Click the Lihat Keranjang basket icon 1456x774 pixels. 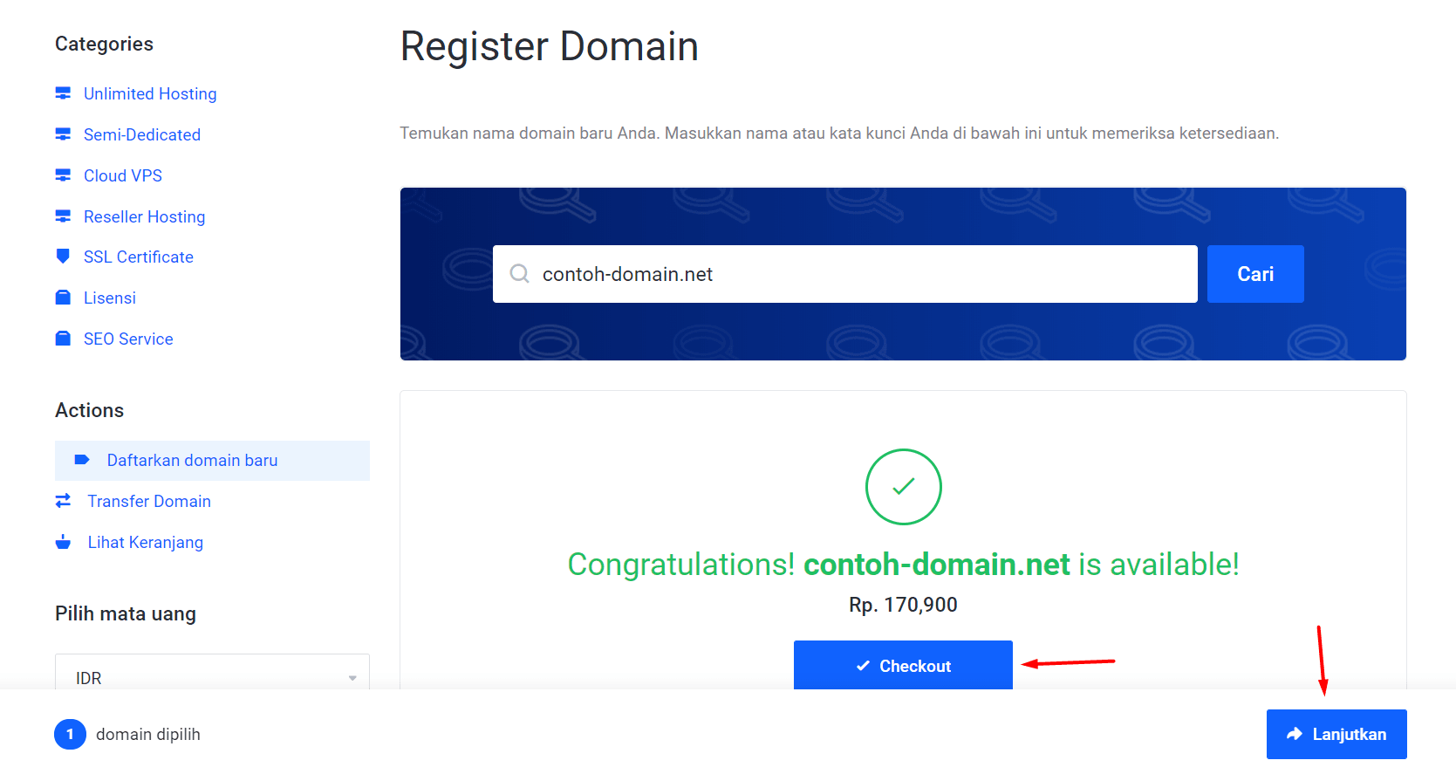(63, 542)
